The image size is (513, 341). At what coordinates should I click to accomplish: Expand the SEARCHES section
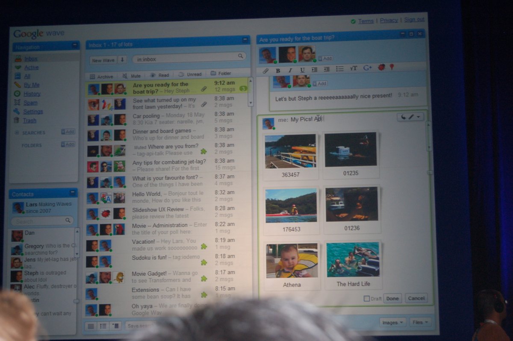[17, 133]
